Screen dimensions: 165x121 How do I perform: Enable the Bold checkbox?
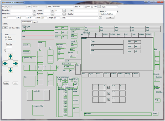tap(86, 6)
